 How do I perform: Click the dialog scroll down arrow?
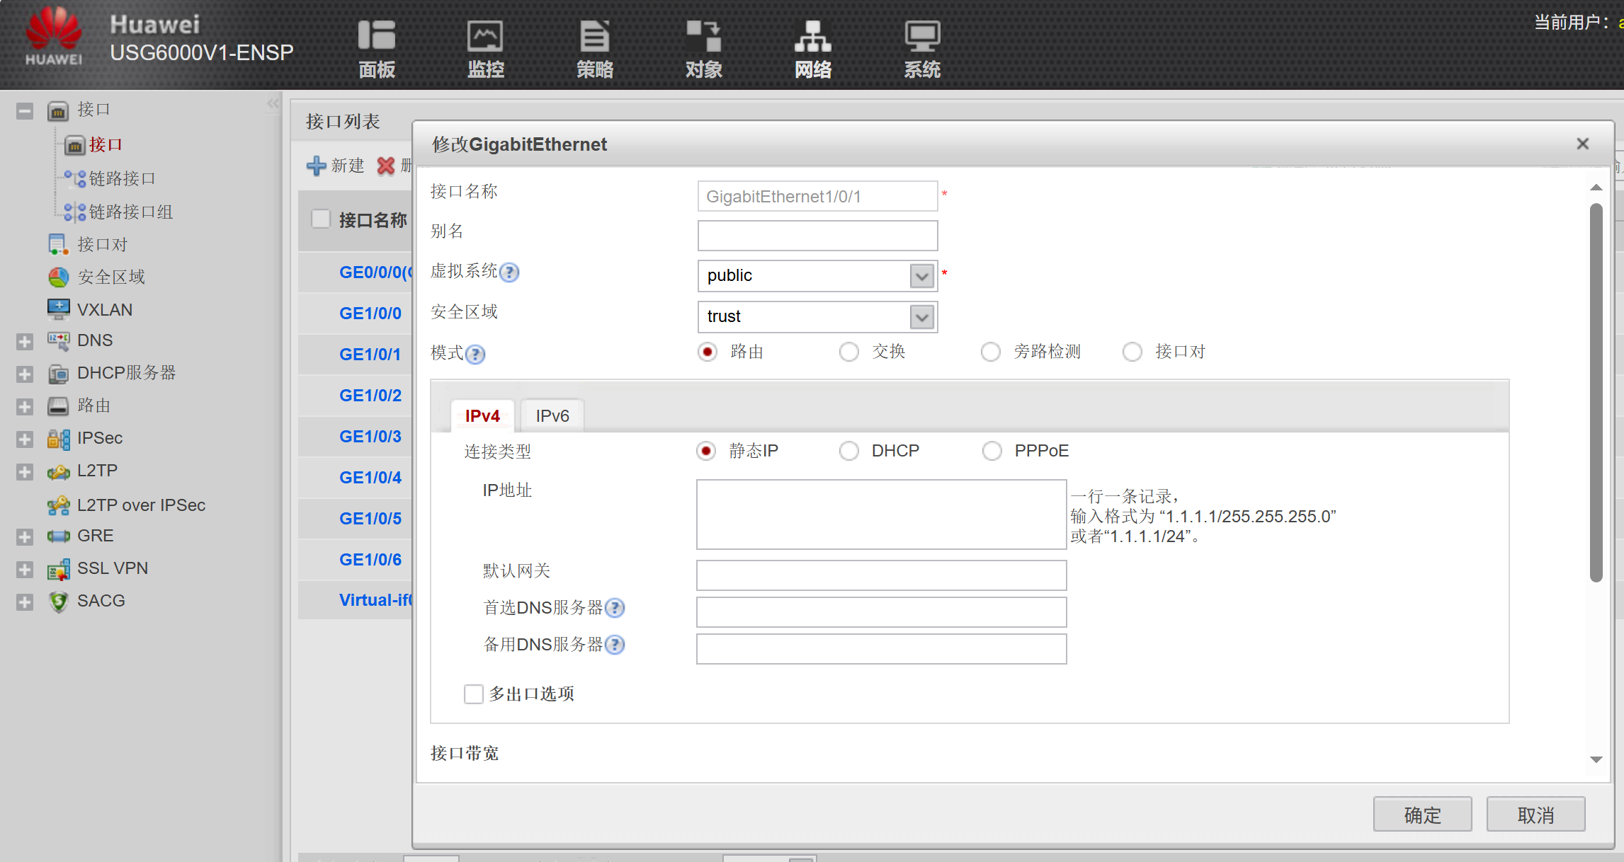click(1596, 759)
